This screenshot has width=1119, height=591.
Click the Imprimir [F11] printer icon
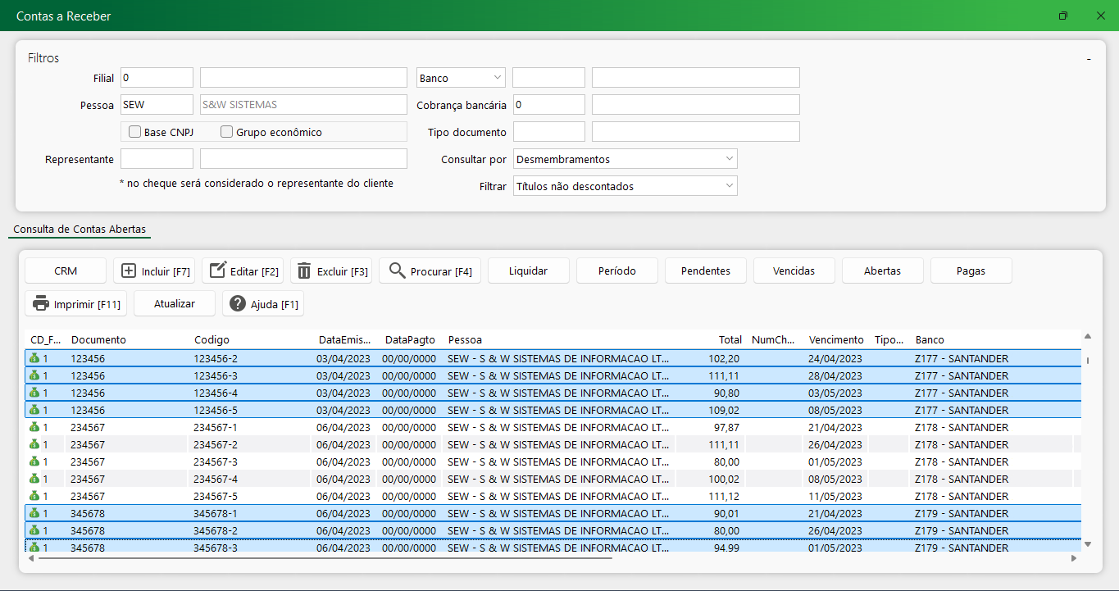40,304
